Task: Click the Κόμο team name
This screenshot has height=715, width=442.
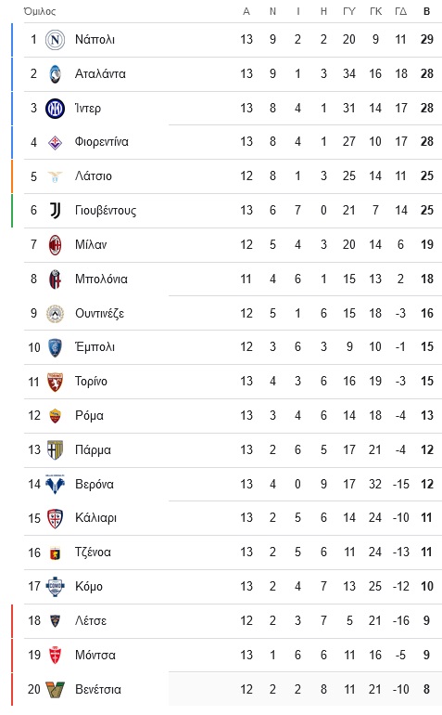Action: tap(89, 587)
